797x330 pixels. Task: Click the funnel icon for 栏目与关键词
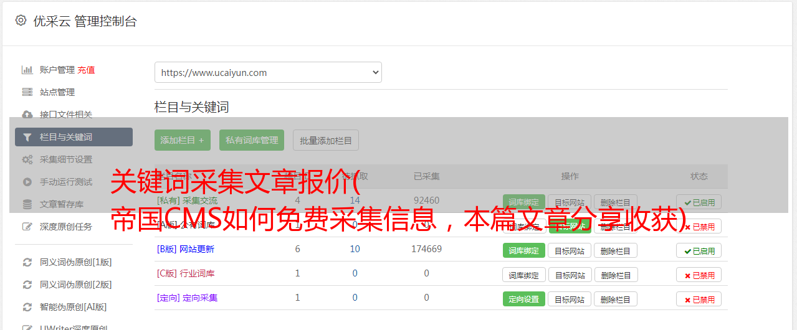coord(27,137)
